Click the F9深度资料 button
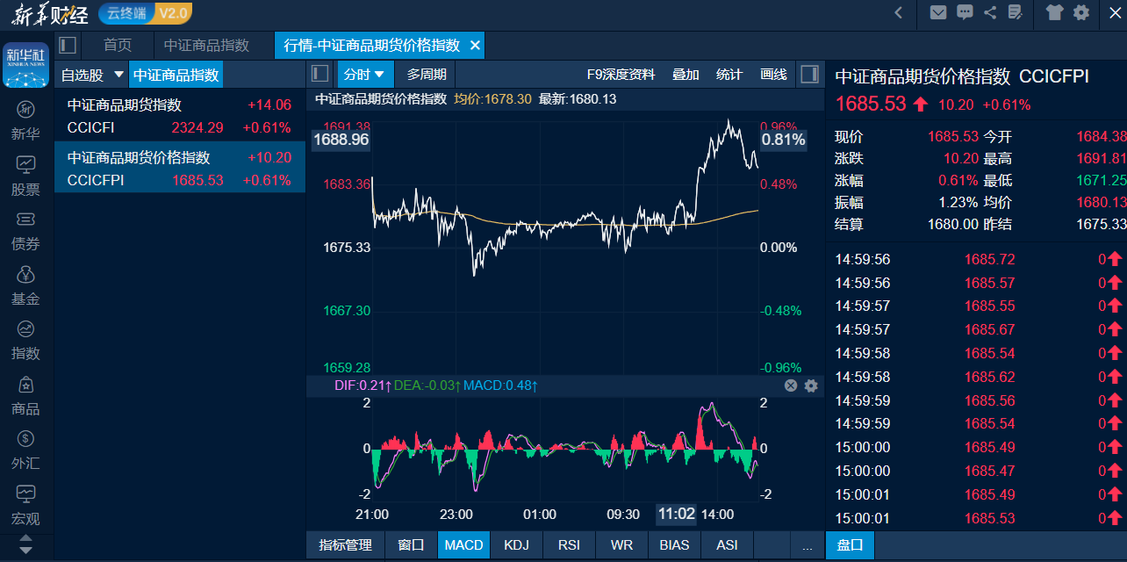Screen dimensions: 1127x562 [621, 75]
